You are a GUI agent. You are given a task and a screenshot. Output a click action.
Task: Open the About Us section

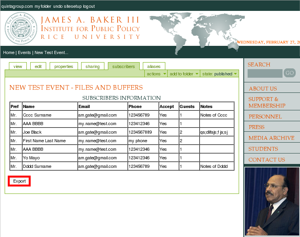tap(263, 89)
